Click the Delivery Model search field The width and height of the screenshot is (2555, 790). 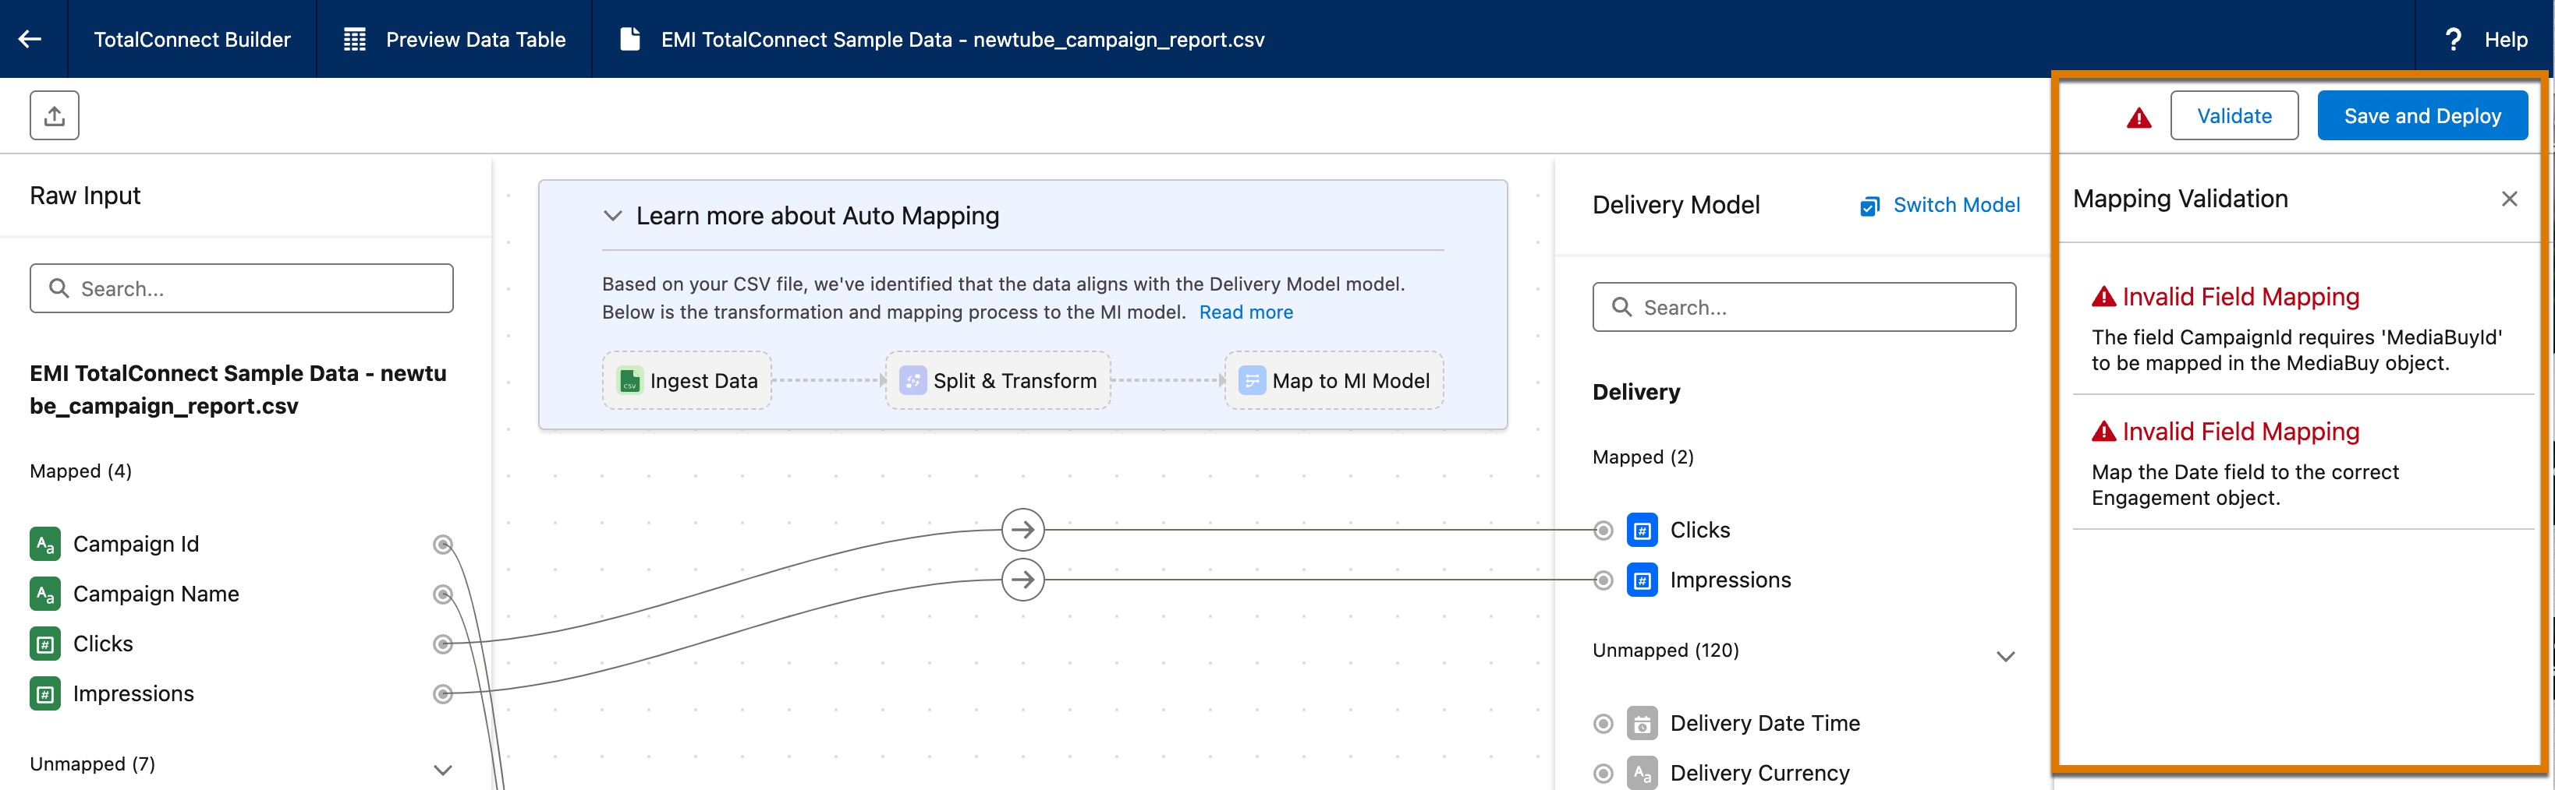point(1804,307)
